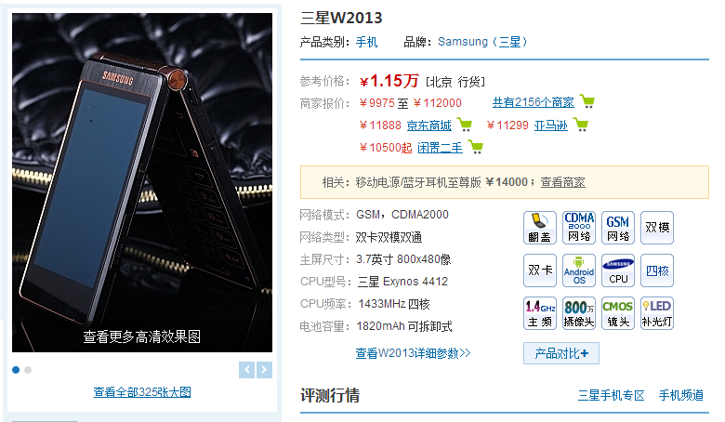Click the Samsung CPU feature icon
This screenshot has height=422, width=725.
[x=618, y=270]
